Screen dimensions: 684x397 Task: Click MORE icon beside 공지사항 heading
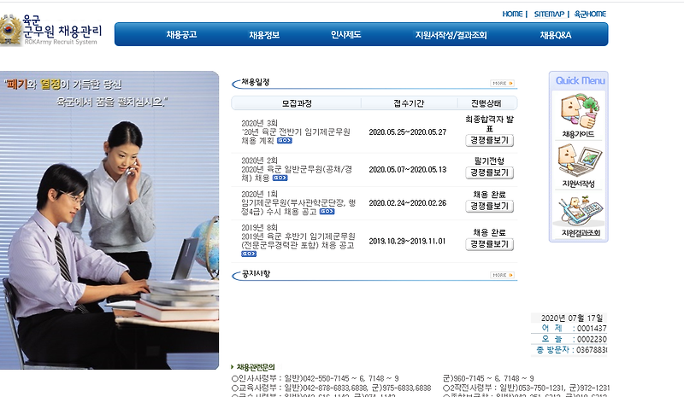coord(502,275)
